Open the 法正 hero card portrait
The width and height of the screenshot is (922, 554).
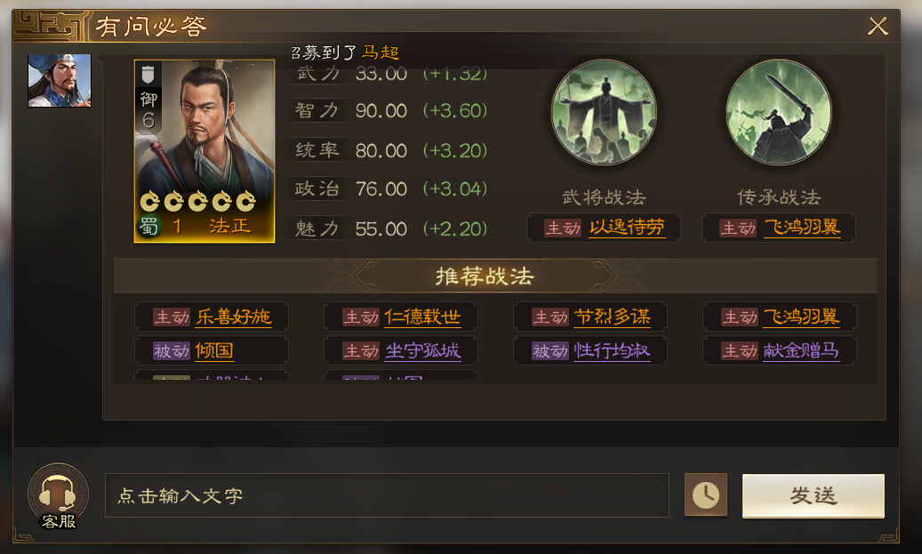[x=204, y=150]
